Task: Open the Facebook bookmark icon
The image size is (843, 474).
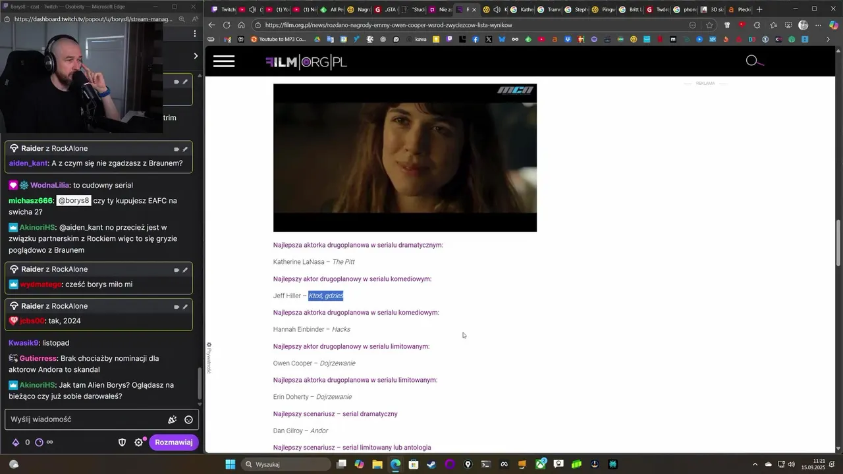Action: point(476,39)
